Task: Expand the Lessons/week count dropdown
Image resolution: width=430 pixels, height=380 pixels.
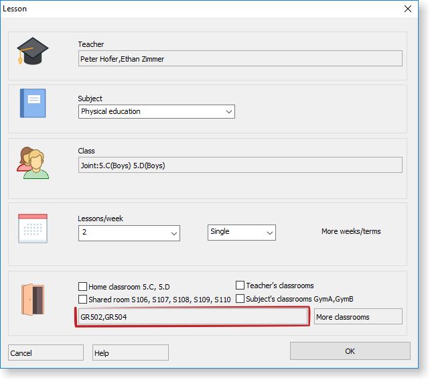Action: click(129, 233)
